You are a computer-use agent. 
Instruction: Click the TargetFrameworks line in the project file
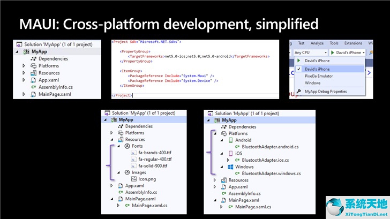tap(198, 56)
